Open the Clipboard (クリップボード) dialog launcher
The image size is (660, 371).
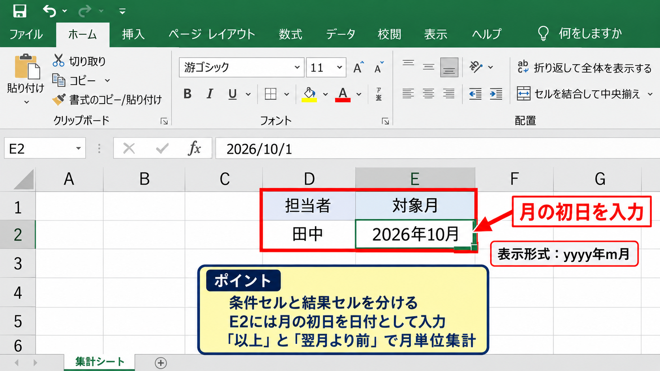pyautogui.click(x=164, y=121)
